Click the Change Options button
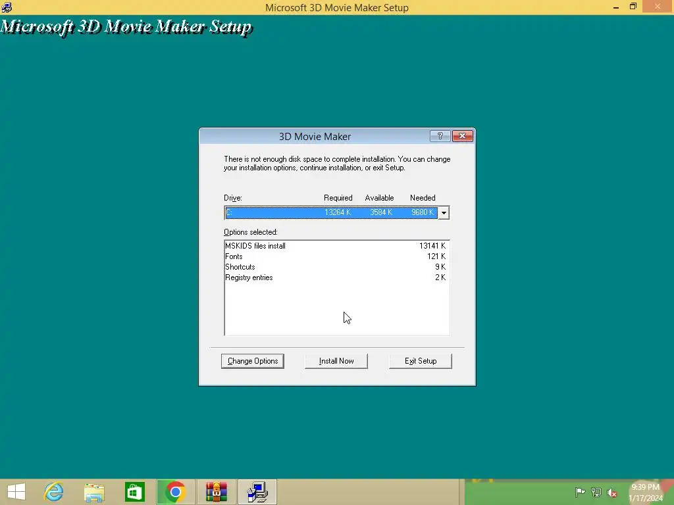 253,361
